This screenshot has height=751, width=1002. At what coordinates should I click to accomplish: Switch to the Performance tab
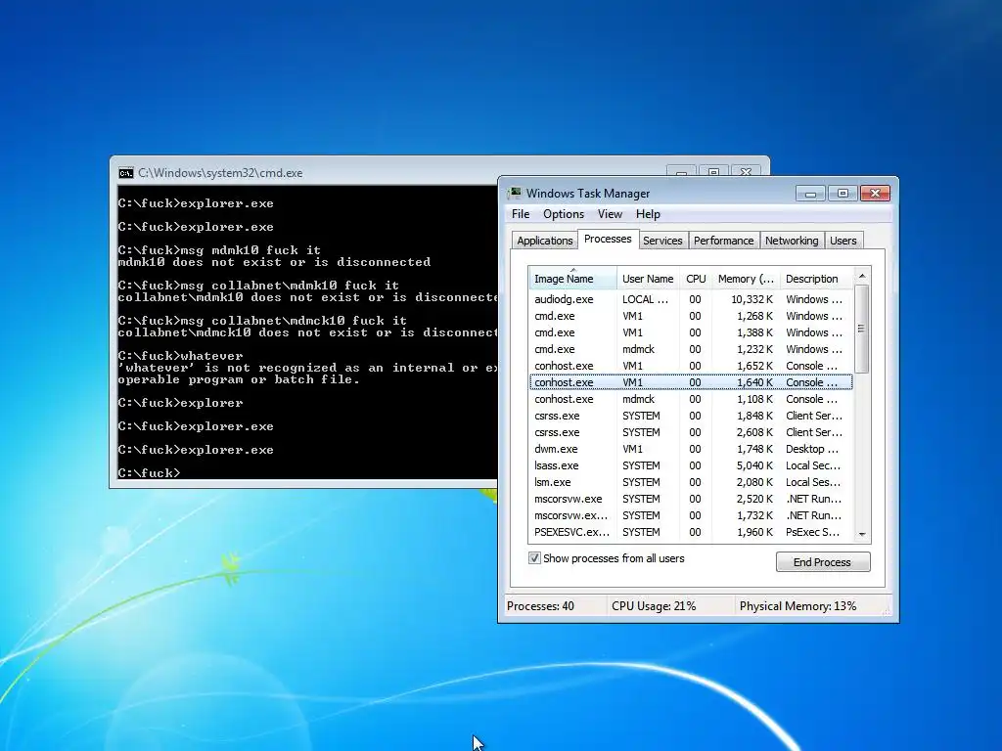pyautogui.click(x=723, y=241)
